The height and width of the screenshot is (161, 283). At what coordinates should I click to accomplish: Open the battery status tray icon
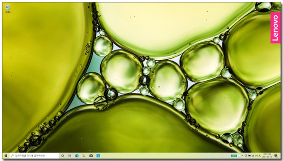coord(249,156)
